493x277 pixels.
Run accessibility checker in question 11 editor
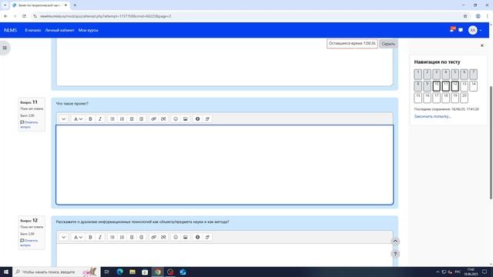pos(197,119)
